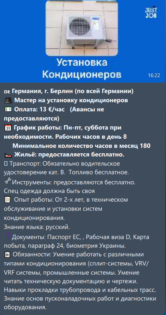Click the 16:22 message timestamp
166x315 pixels.
(154, 75)
